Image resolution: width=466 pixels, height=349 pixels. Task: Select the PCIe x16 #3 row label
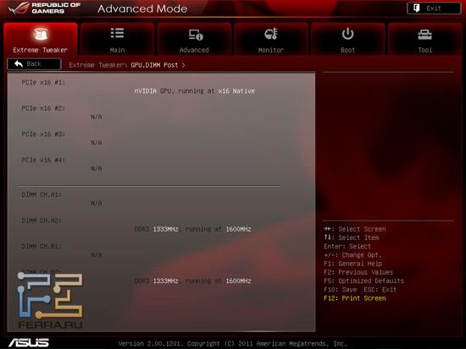pos(43,134)
